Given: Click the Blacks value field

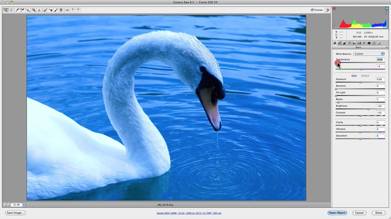Looking at the screenshot, I should pos(380,99).
